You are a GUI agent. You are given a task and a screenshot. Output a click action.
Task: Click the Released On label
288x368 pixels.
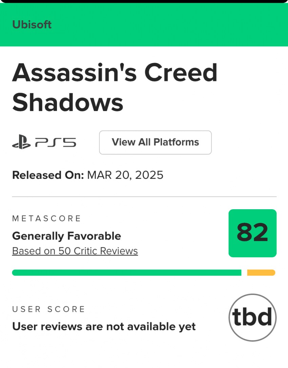click(48, 175)
